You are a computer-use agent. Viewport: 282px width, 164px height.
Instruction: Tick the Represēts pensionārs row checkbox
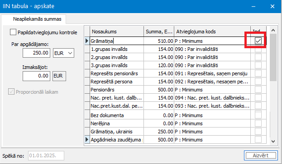[x=258, y=73]
